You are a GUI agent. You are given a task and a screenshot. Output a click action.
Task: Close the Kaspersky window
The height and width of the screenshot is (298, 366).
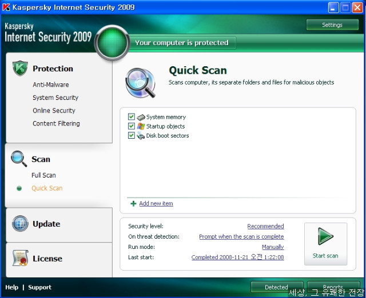(357, 7)
